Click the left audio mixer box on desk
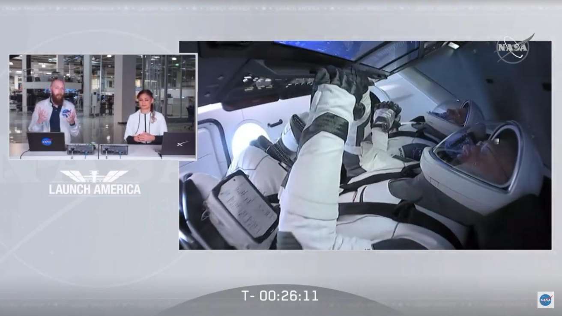Viewport: 562px width, 316px height. [x=81, y=149]
